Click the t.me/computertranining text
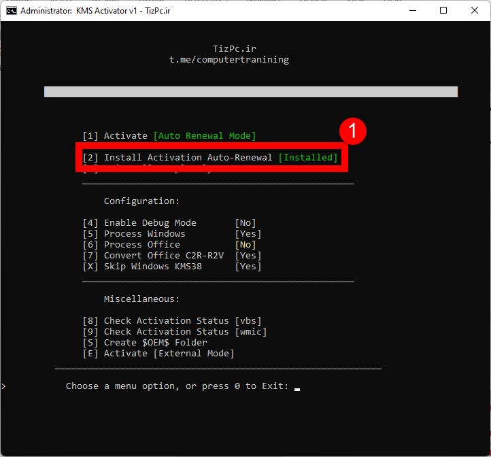 coord(229,60)
